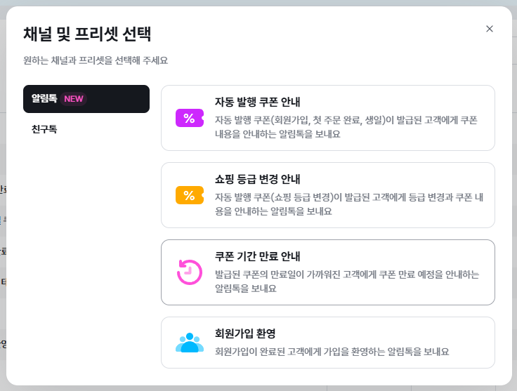
Task: Click the NEW badge beside 알림톡
Action: (74, 99)
